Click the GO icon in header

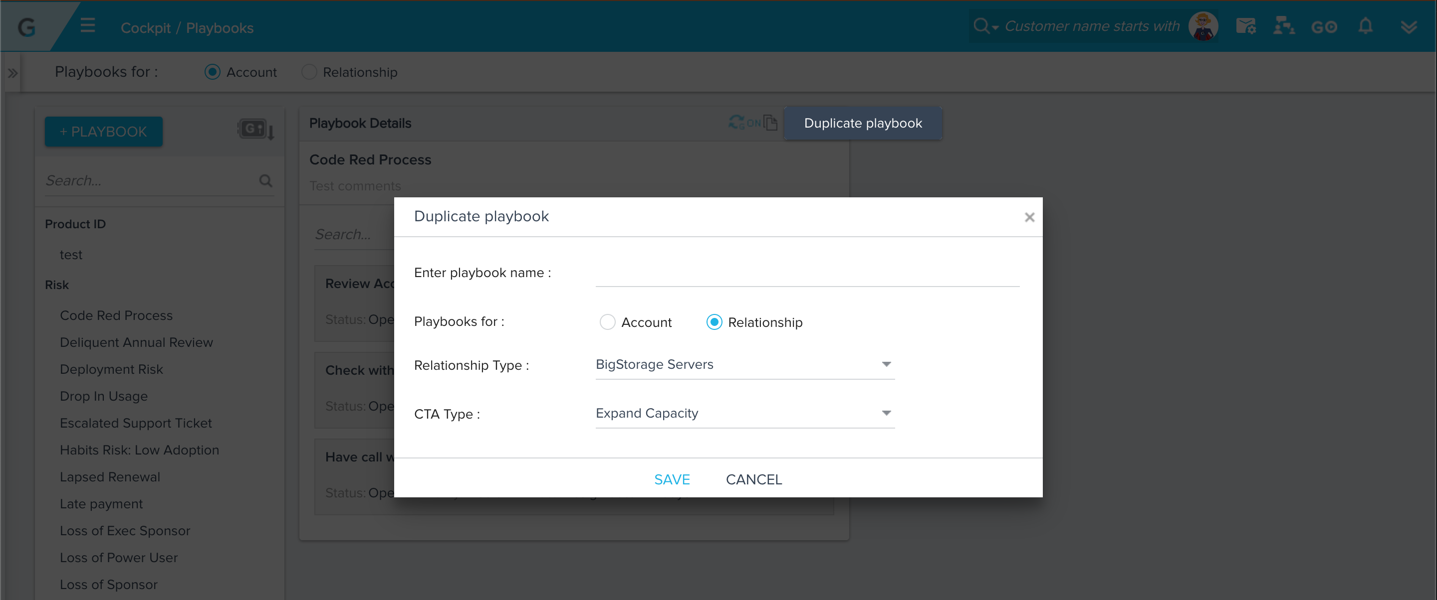tap(1324, 27)
